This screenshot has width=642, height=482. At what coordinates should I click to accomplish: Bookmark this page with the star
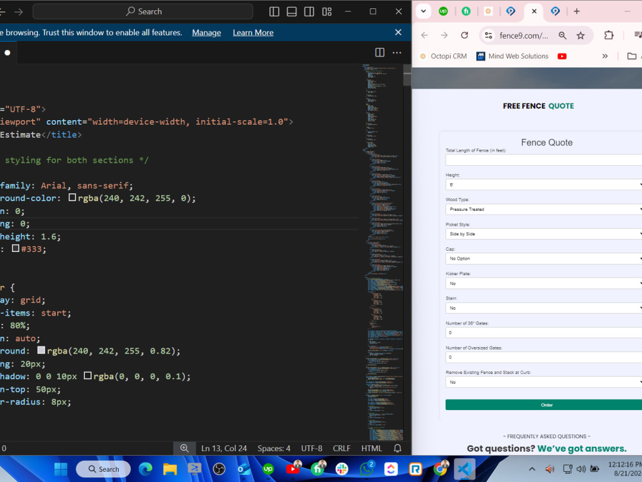[580, 35]
